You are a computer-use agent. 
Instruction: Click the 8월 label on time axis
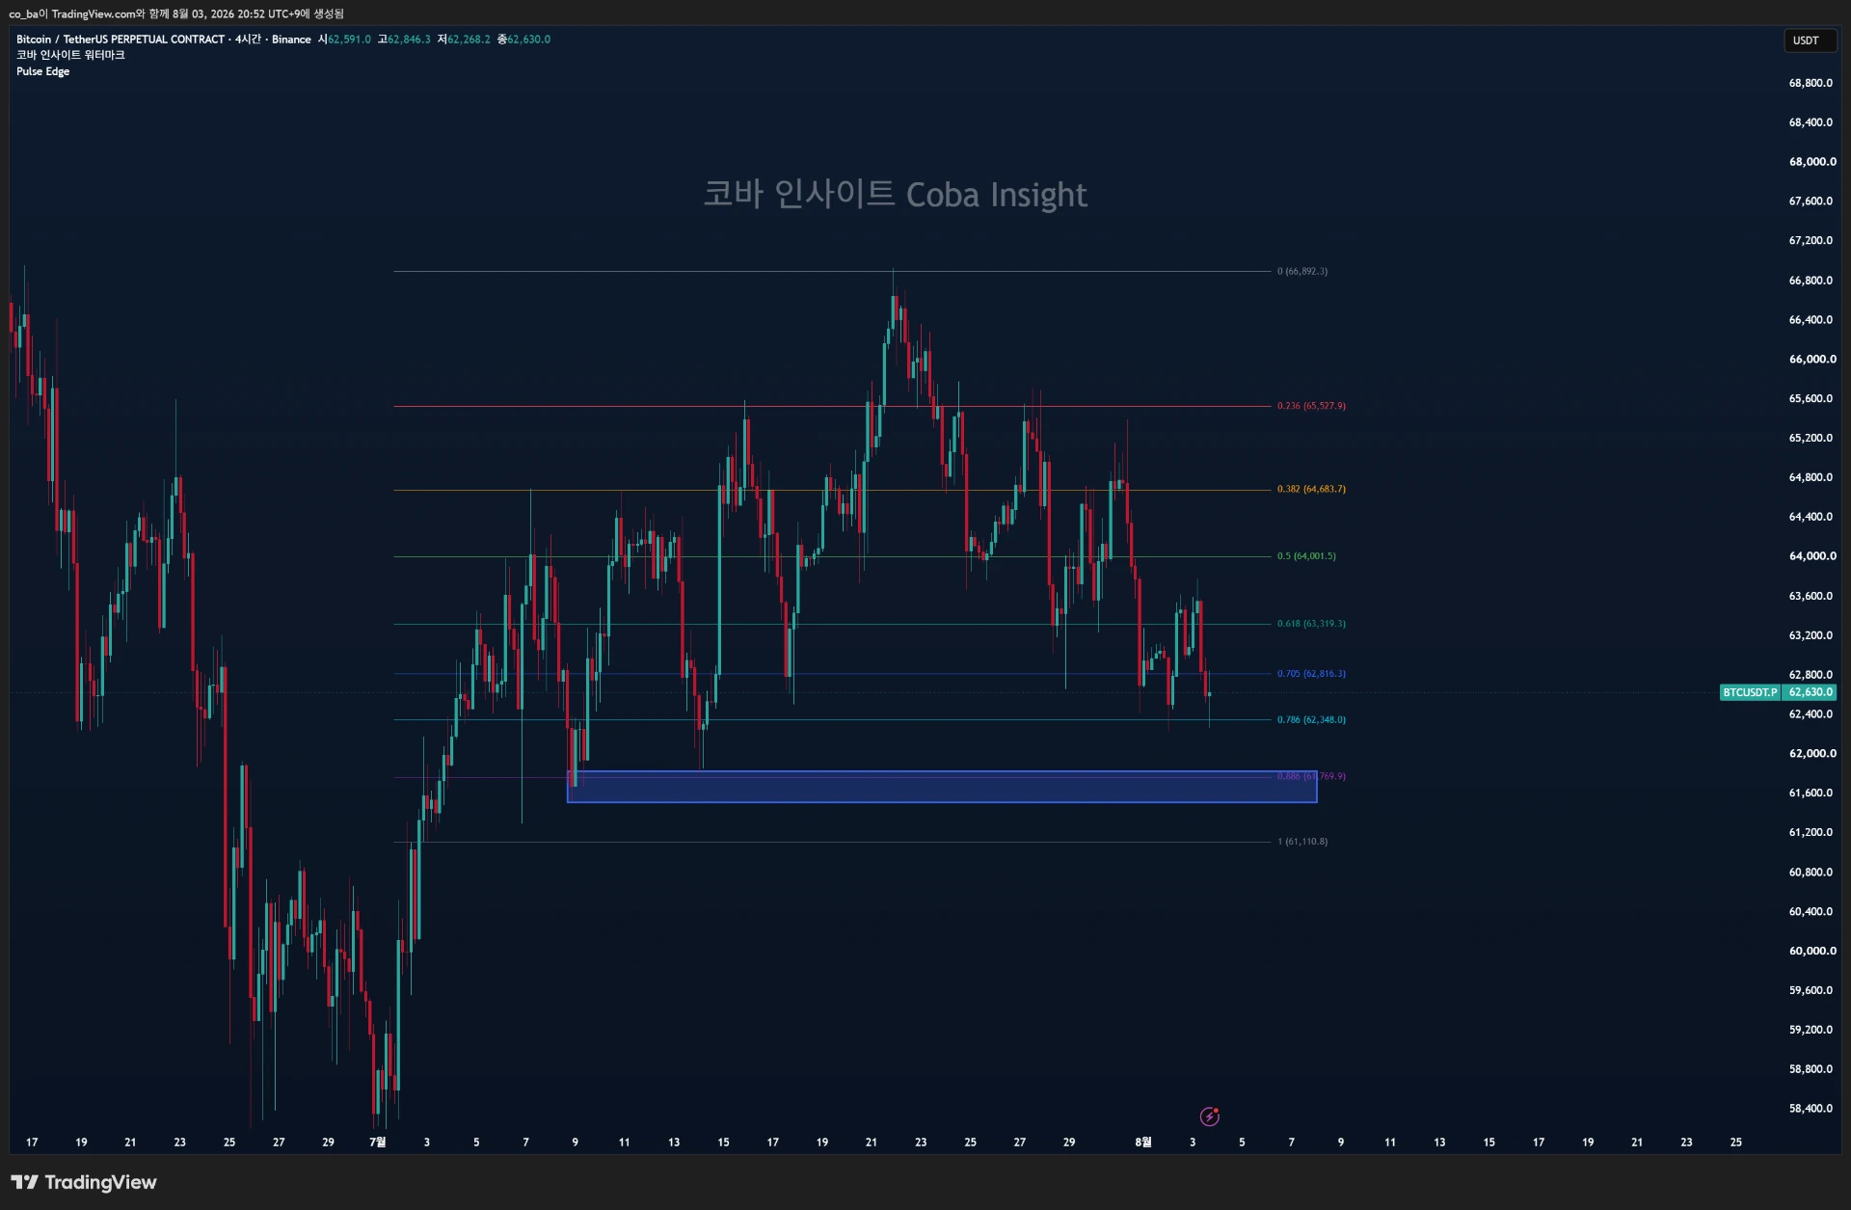[1142, 1143]
